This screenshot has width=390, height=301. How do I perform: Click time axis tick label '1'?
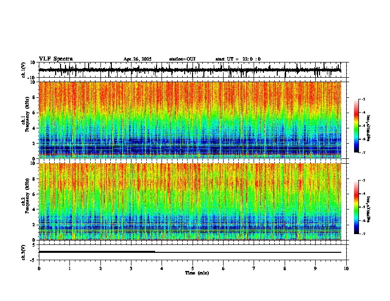point(69,269)
